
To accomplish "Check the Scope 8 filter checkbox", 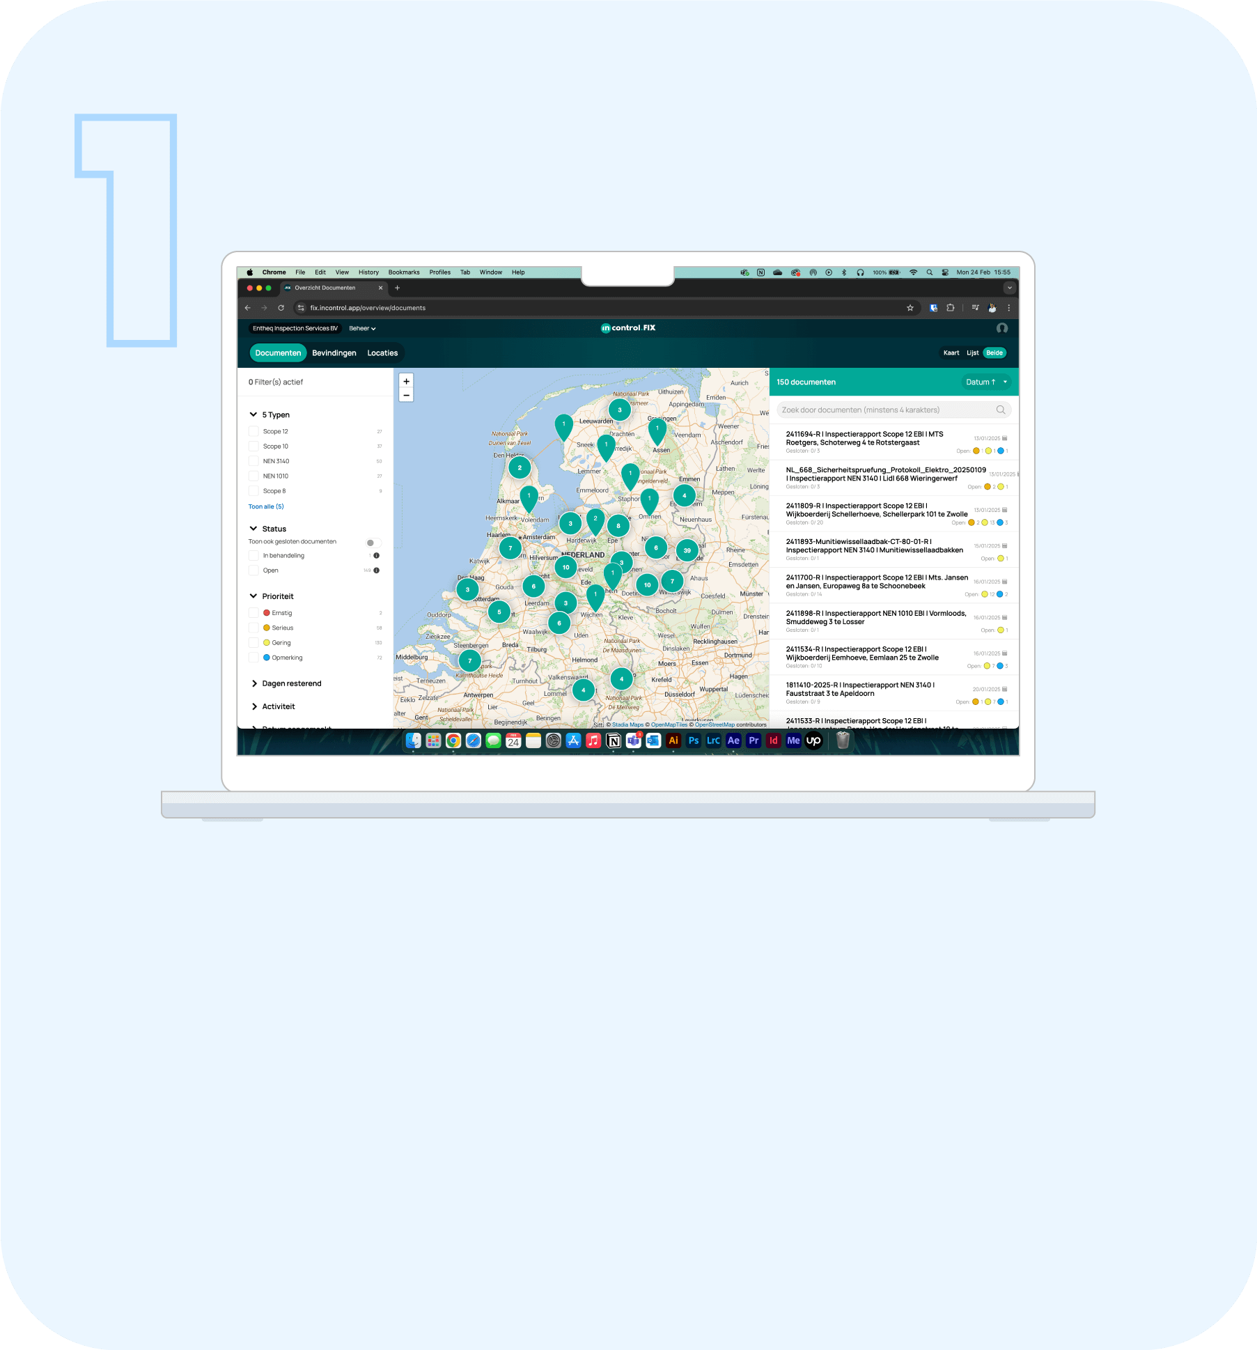I will (253, 491).
